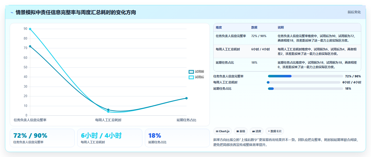The image size is (371, 157).
Task: Click the 进度 tag chip
Action: coord(256,131)
